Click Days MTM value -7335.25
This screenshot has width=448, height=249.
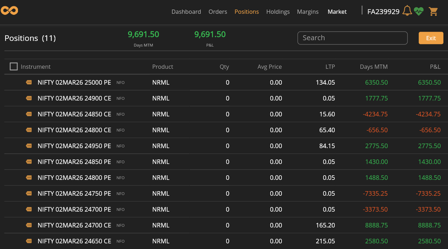[375, 193]
